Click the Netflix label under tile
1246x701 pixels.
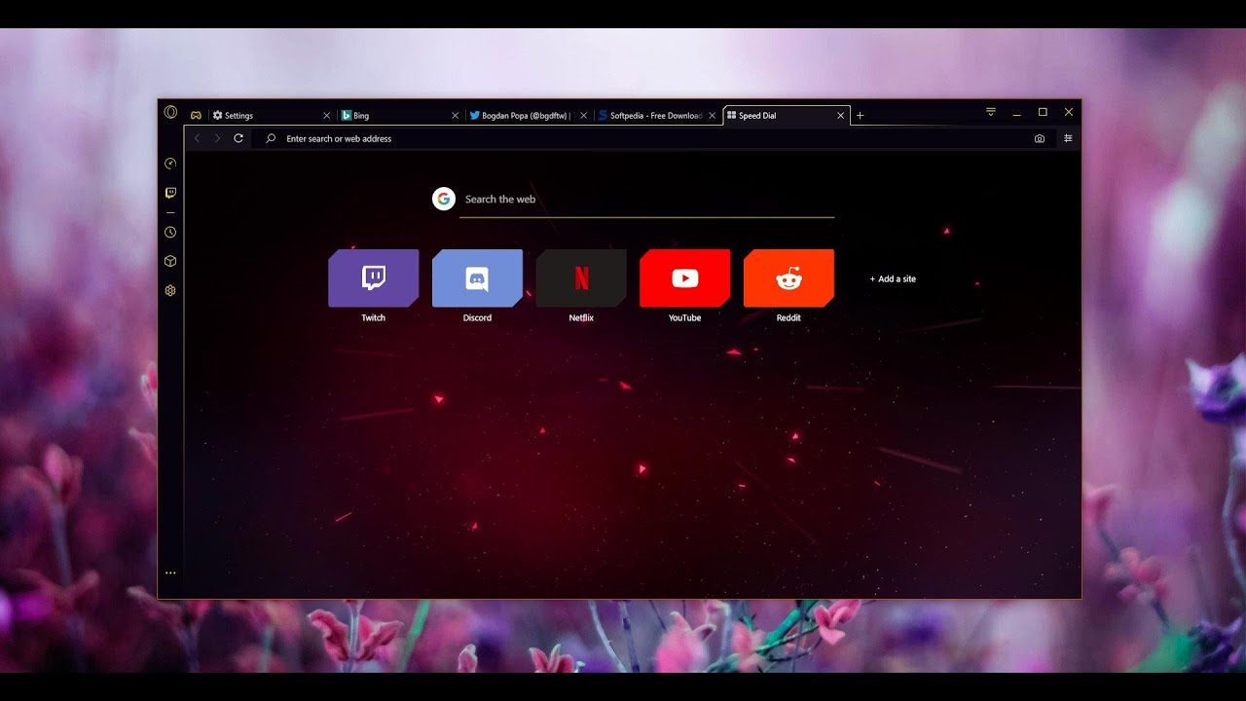tap(581, 317)
